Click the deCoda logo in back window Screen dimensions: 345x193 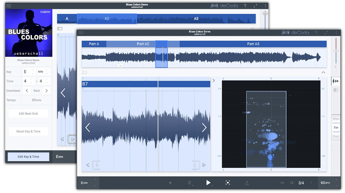pyautogui.click(x=224, y=6)
